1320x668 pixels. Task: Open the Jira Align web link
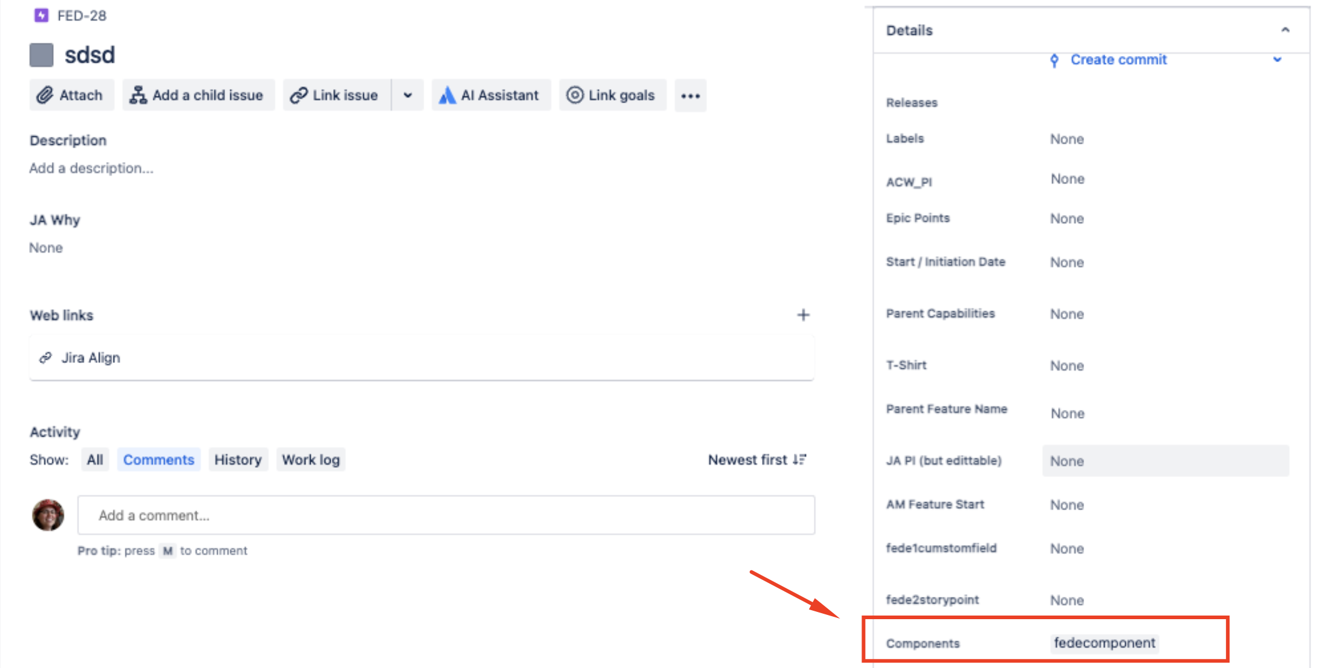[90, 358]
